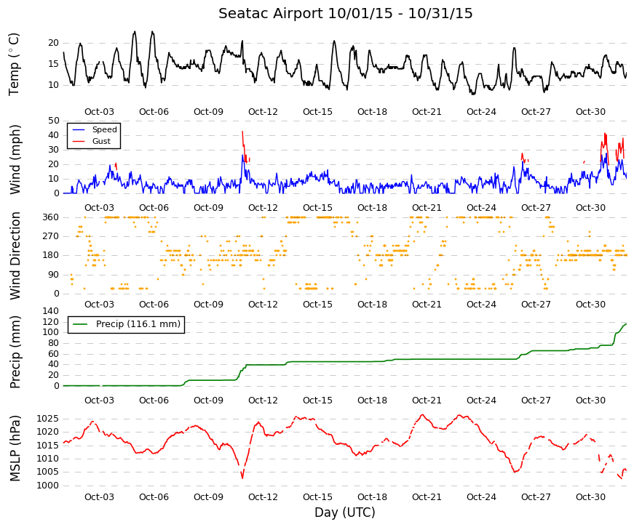634x527 pixels.
Task: Click the green Precip legend line
Action: (x=80, y=324)
